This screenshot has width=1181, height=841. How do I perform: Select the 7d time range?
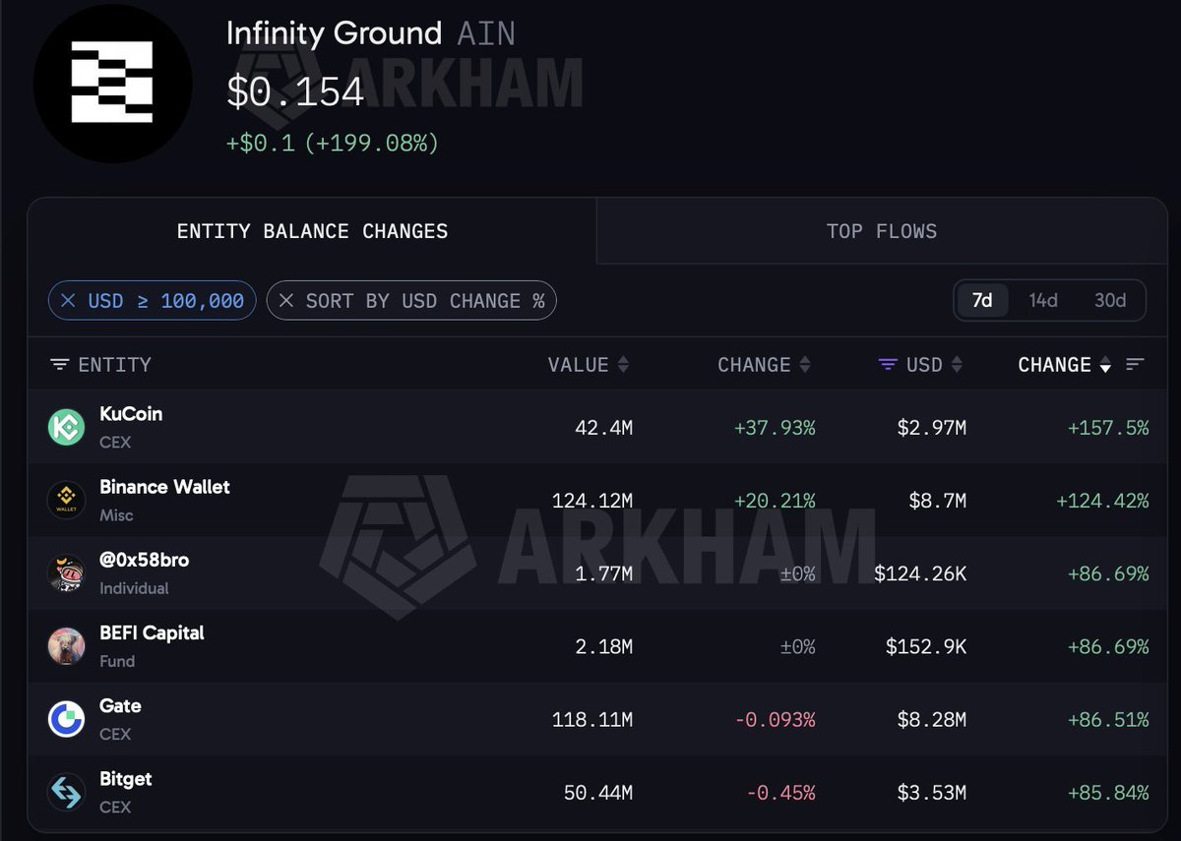[x=982, y=301]
